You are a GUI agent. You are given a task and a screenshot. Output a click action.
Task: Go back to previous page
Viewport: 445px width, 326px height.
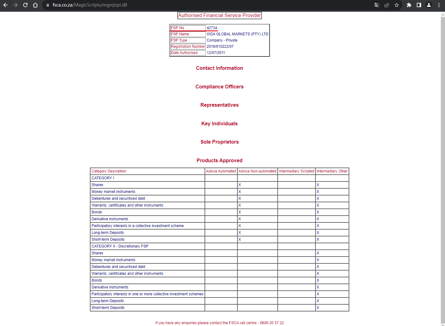[6, 5]
